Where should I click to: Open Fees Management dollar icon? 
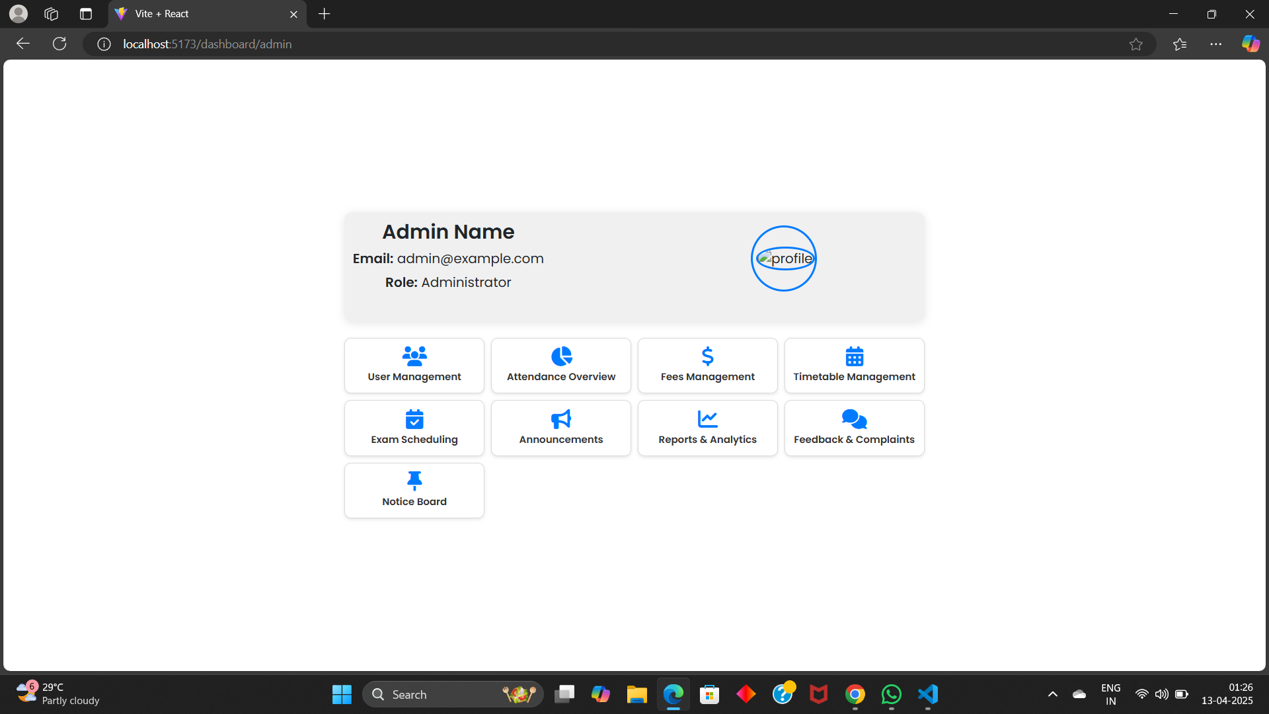(707, 356)
